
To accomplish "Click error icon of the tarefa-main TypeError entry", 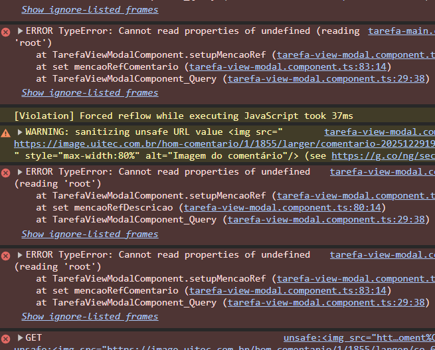I will 6,31.
